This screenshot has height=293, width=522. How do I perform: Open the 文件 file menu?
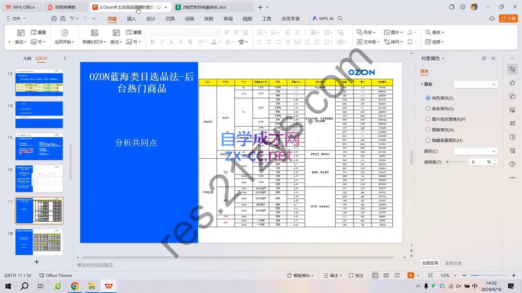pos(16,19)
